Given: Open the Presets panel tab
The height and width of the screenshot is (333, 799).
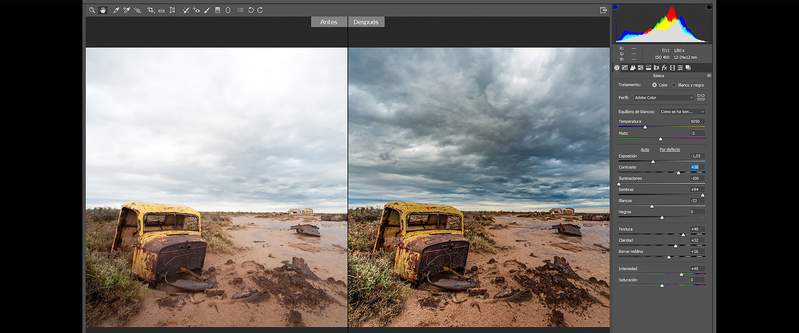Looking at the screenshot, I should [x=680, y=67].
